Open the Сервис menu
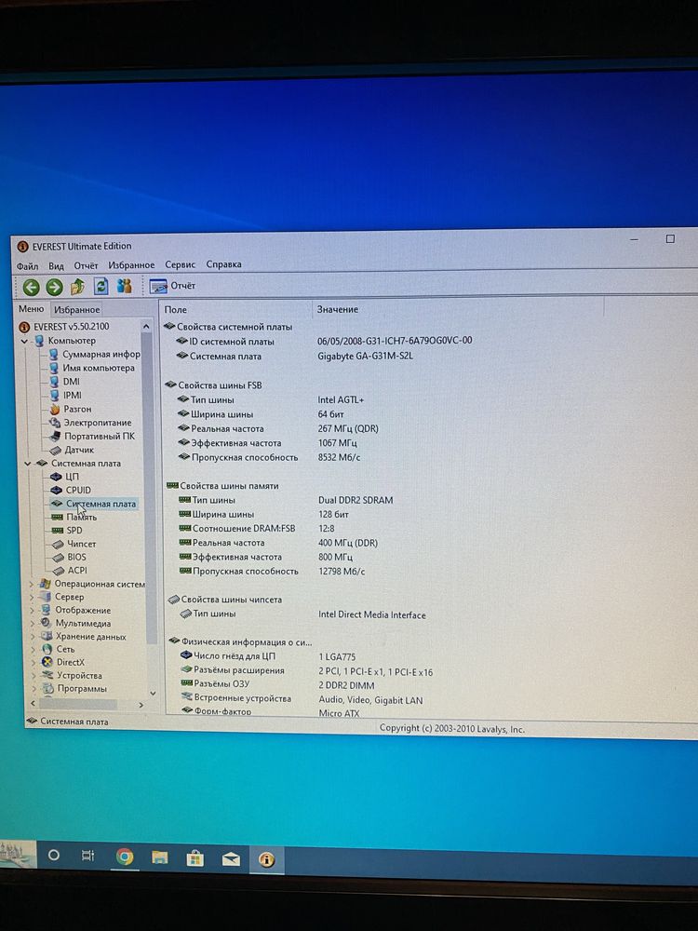 pyautogui.click(x=180, y=264)
